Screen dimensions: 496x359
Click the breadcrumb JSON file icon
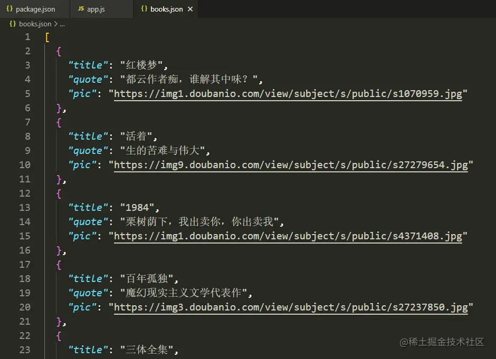13,24
